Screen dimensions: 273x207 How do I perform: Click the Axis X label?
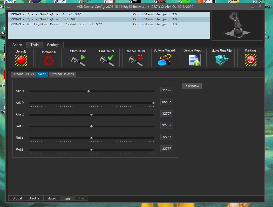click(x=20, y=91)
